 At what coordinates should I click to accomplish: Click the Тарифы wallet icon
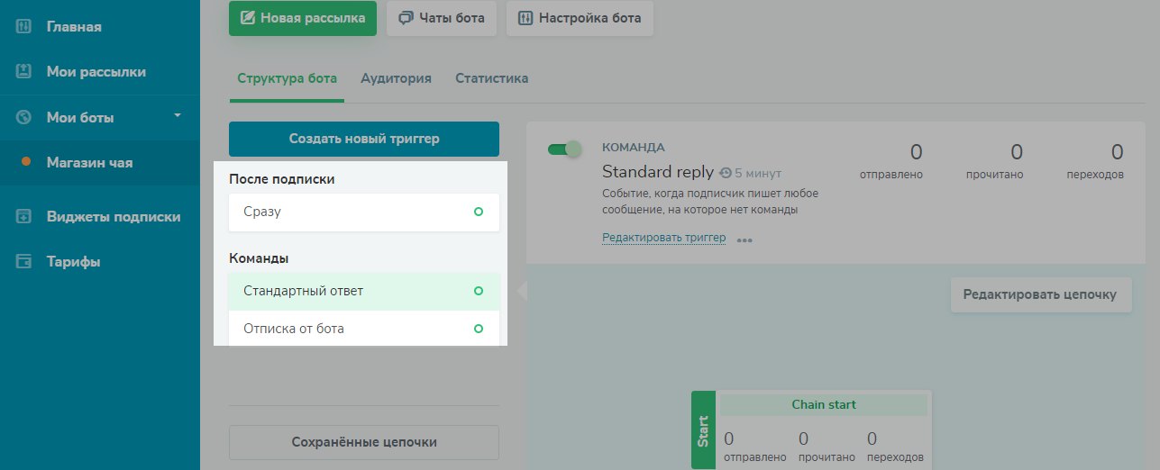click(24, 262)
